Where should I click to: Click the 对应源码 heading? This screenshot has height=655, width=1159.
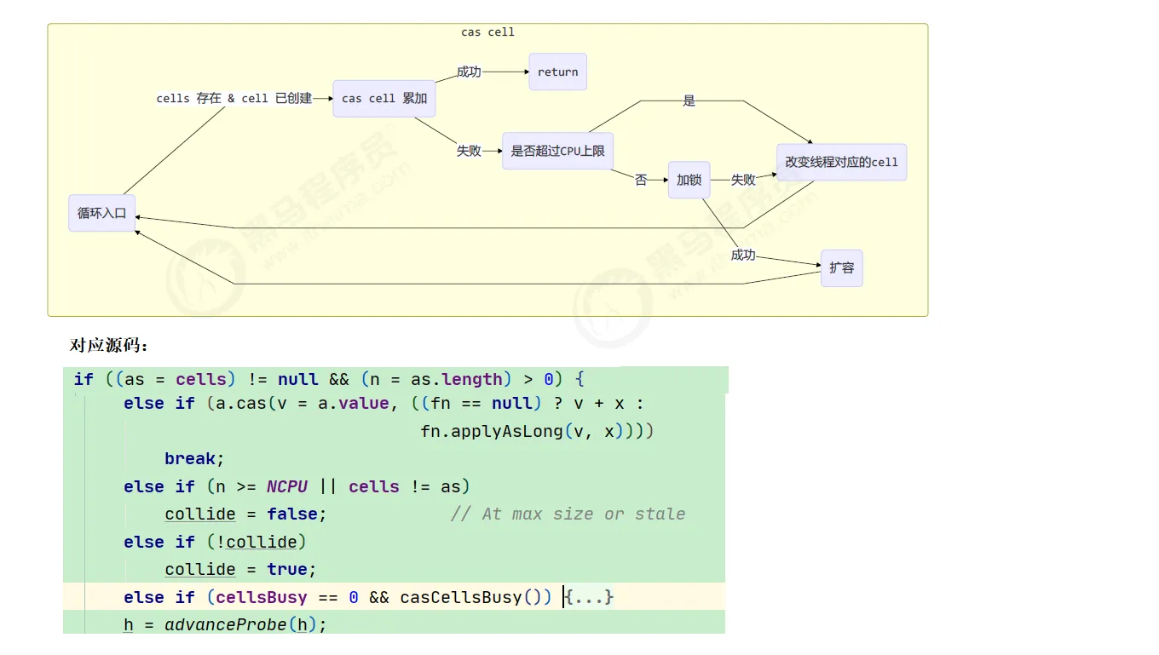pyautogui.click(x=109, y=346)
